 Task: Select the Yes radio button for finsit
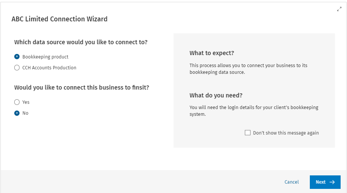17,102
